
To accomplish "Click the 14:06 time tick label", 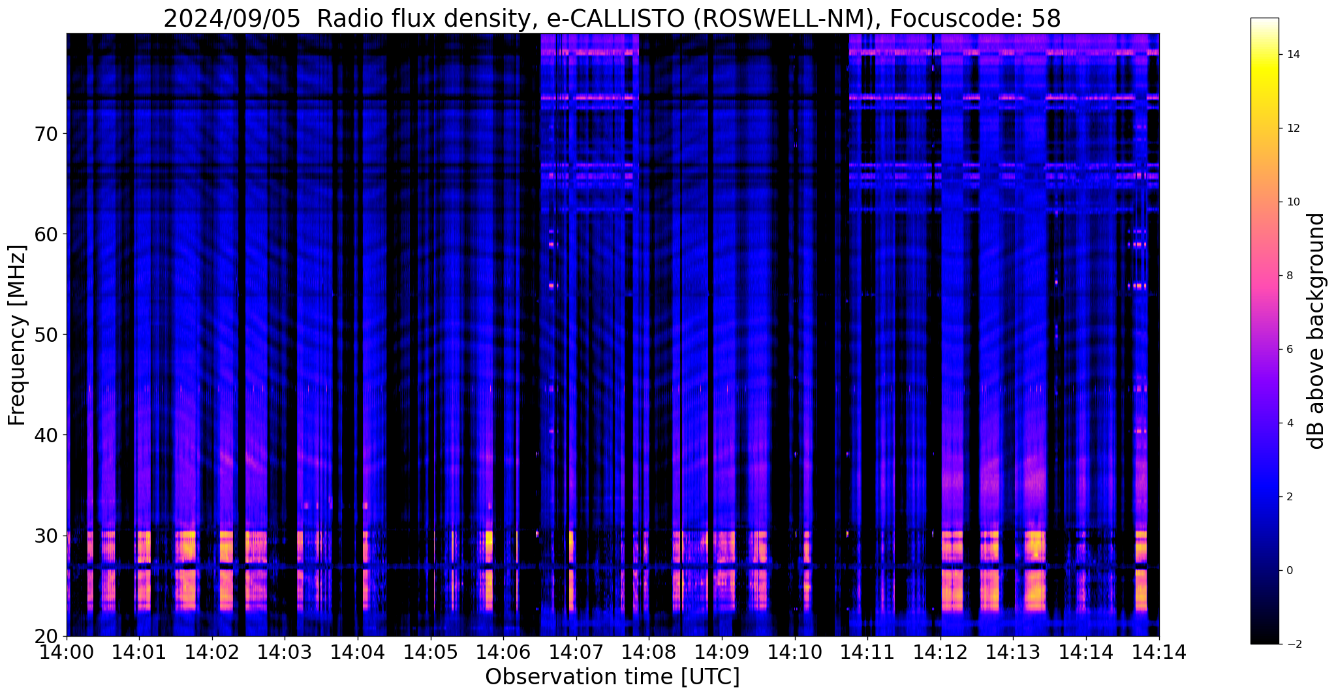I will click(x=503, y=651).
